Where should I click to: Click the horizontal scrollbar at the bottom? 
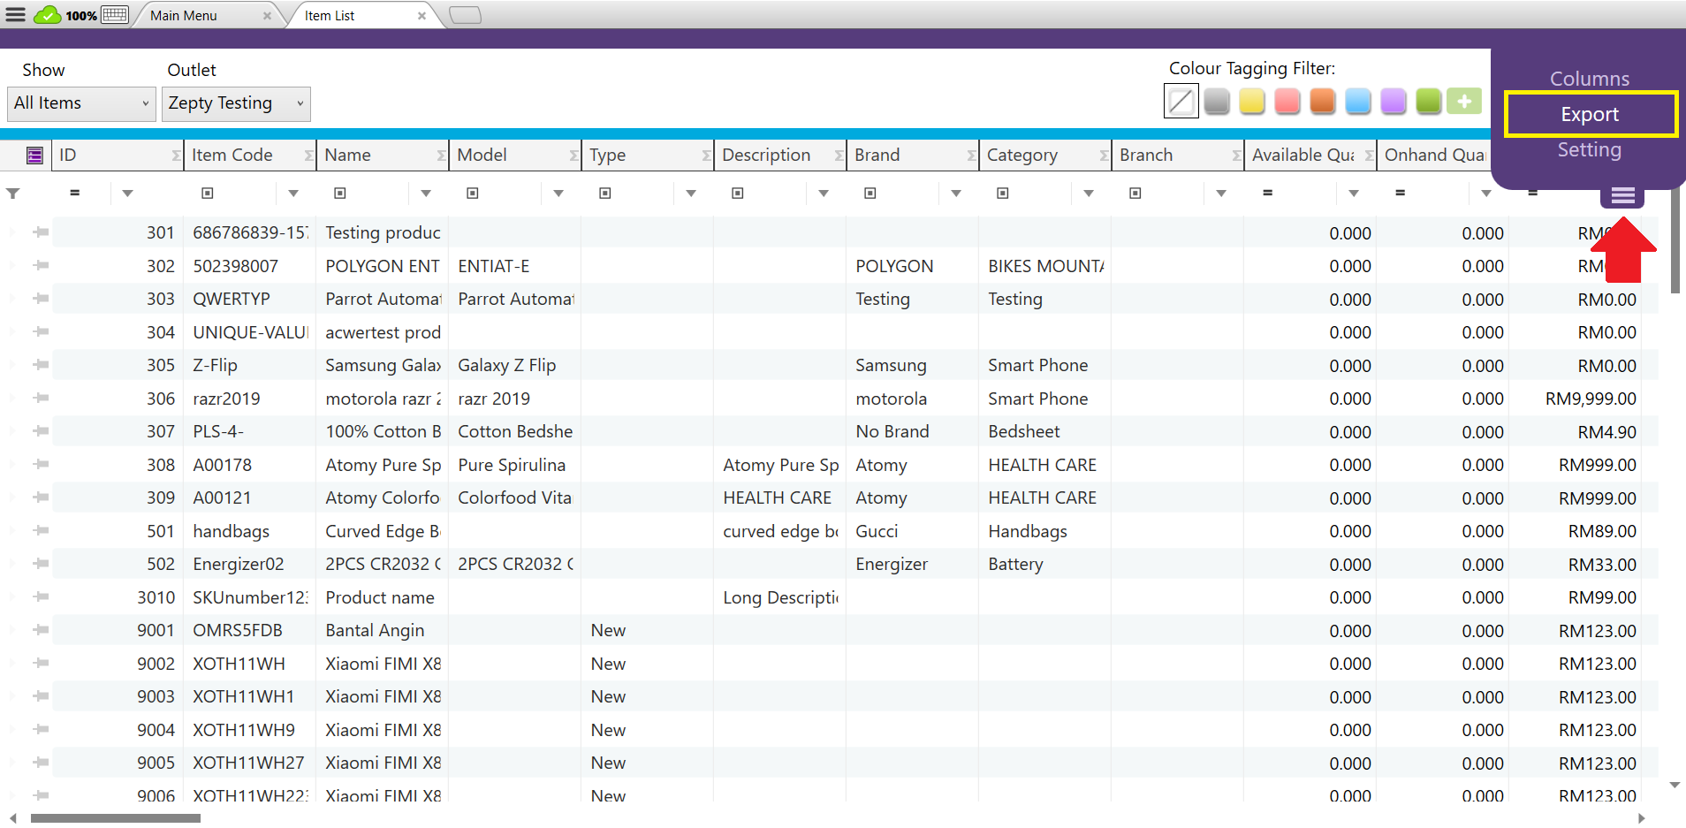pyautogui.click(x=116, y=818)
